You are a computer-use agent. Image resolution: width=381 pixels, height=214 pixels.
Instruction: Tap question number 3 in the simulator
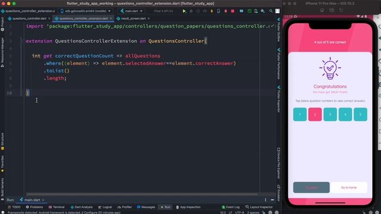[330, 114]
